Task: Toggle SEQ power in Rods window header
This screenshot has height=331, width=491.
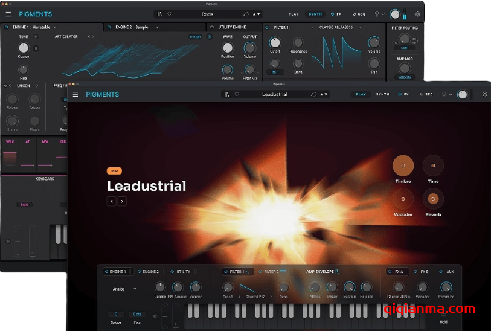Action: [x=354, y=14]
